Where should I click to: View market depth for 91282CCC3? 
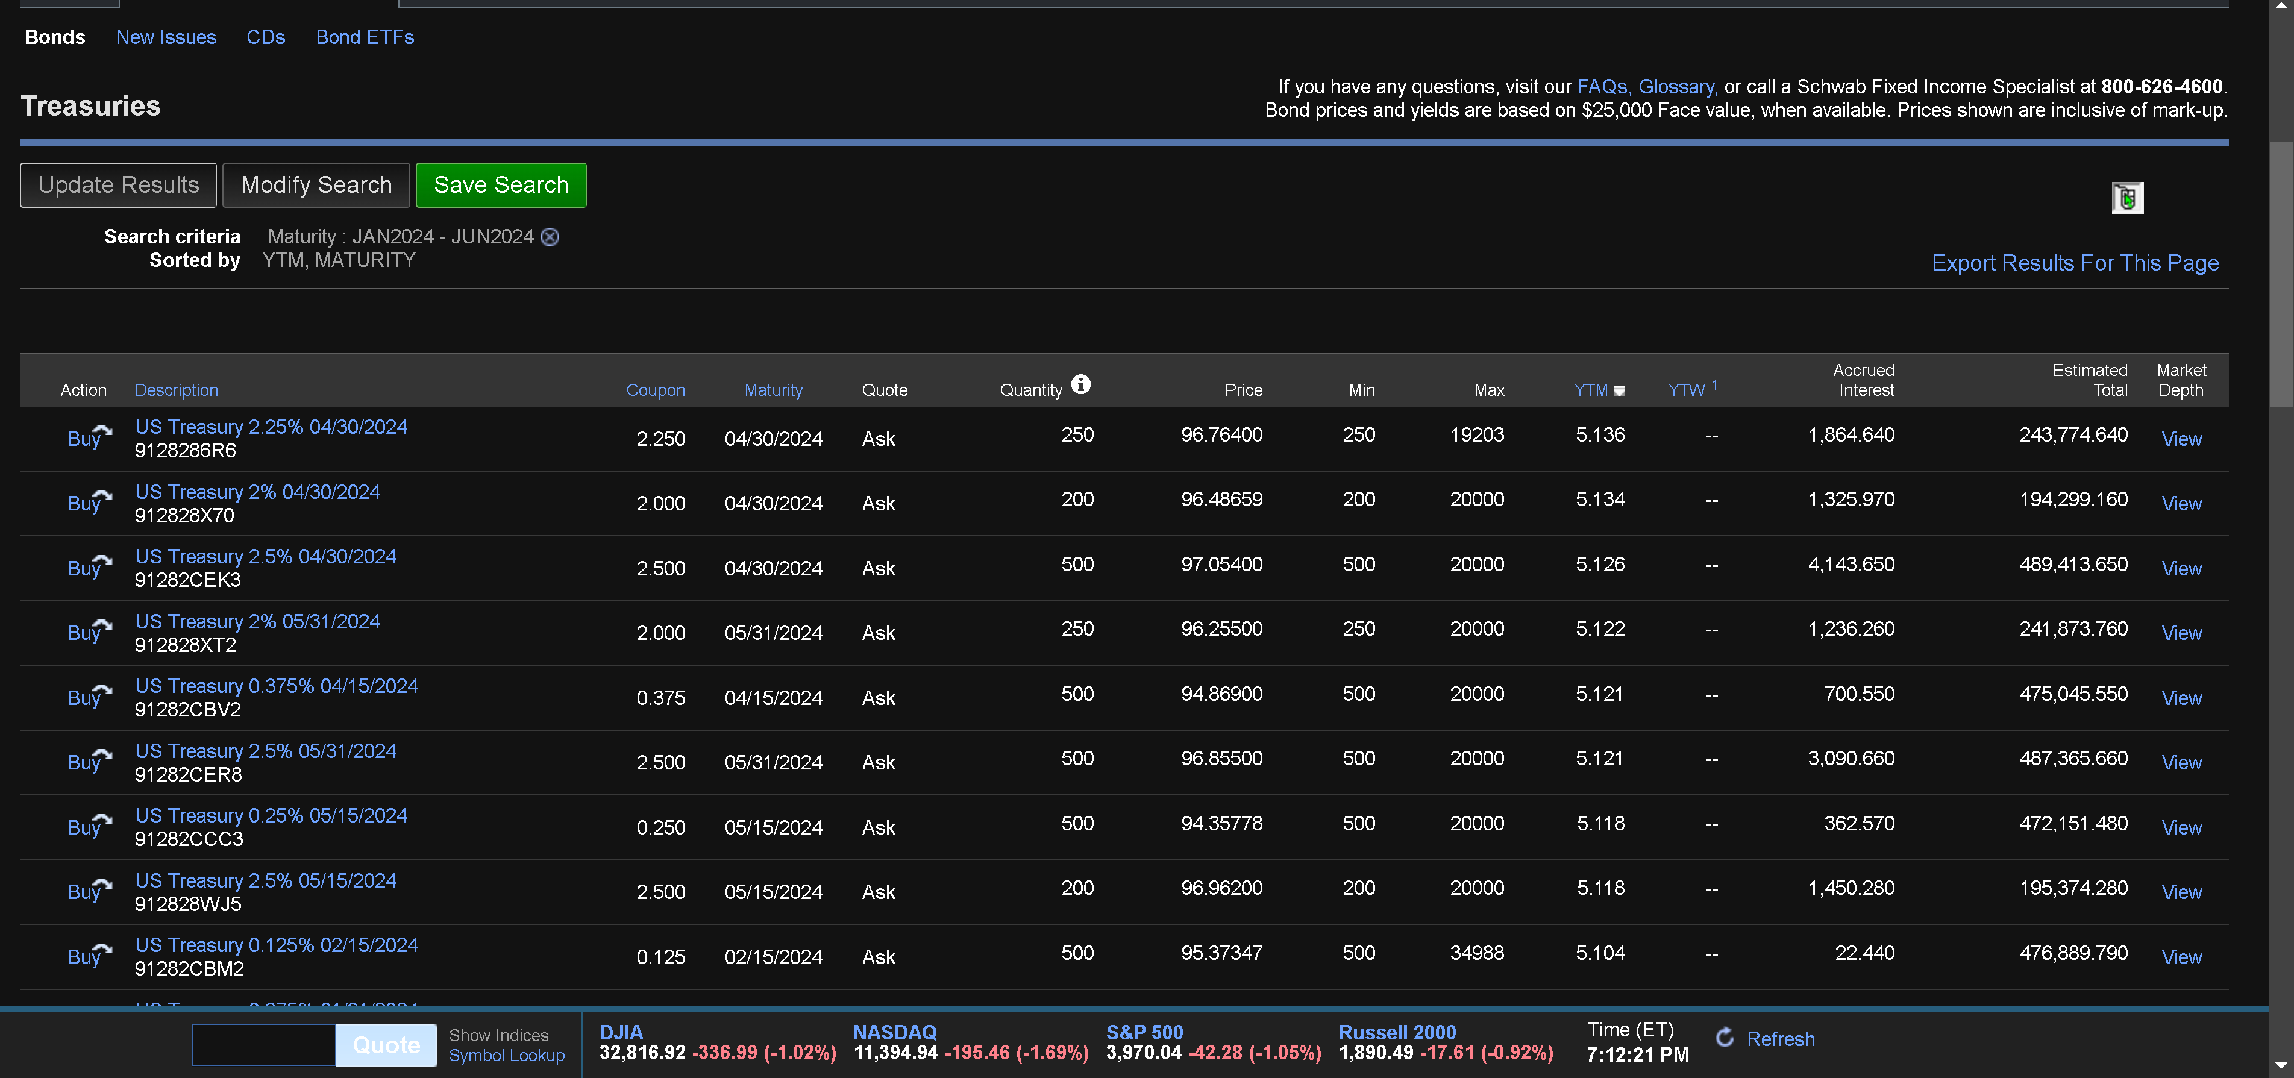[x=2182, y=828]
